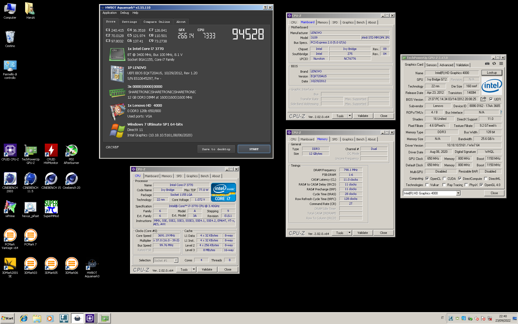This screenshot has height=324, width=518.
Task: Click Close button in GPU-Z
Action: (x=494, y=193)
